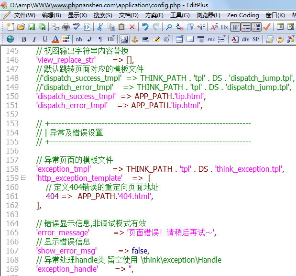Open 文件(W) menu

click(x=24, y=15)
